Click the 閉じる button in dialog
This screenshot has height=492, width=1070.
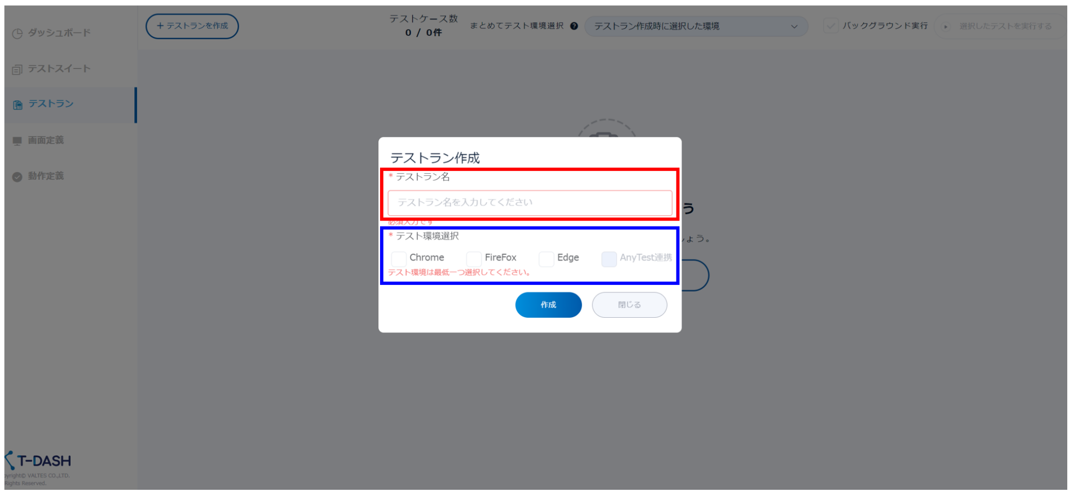pos(629,305)
